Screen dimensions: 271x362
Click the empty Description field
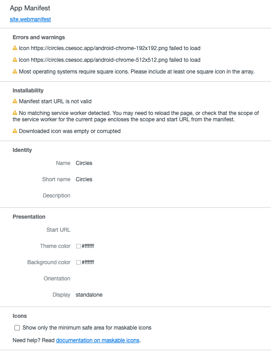[x=90, y=196]
